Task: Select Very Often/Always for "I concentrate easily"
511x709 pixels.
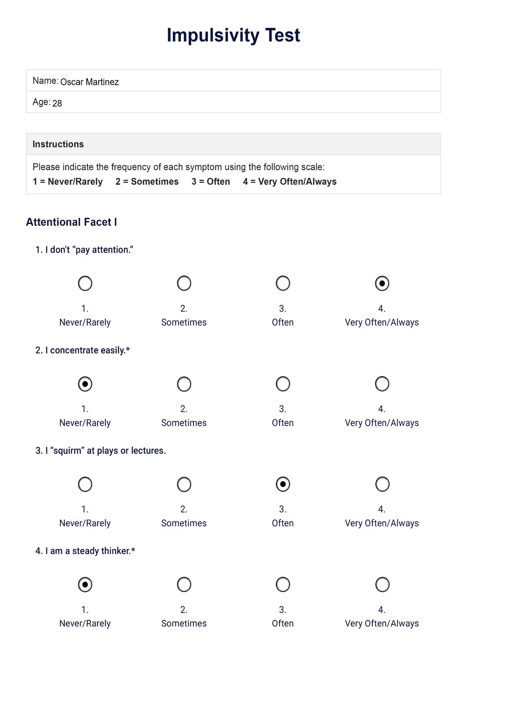Action: click(x=382, y=384)
